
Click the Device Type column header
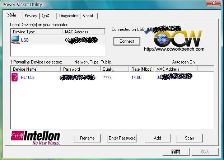tap(37, 32)
